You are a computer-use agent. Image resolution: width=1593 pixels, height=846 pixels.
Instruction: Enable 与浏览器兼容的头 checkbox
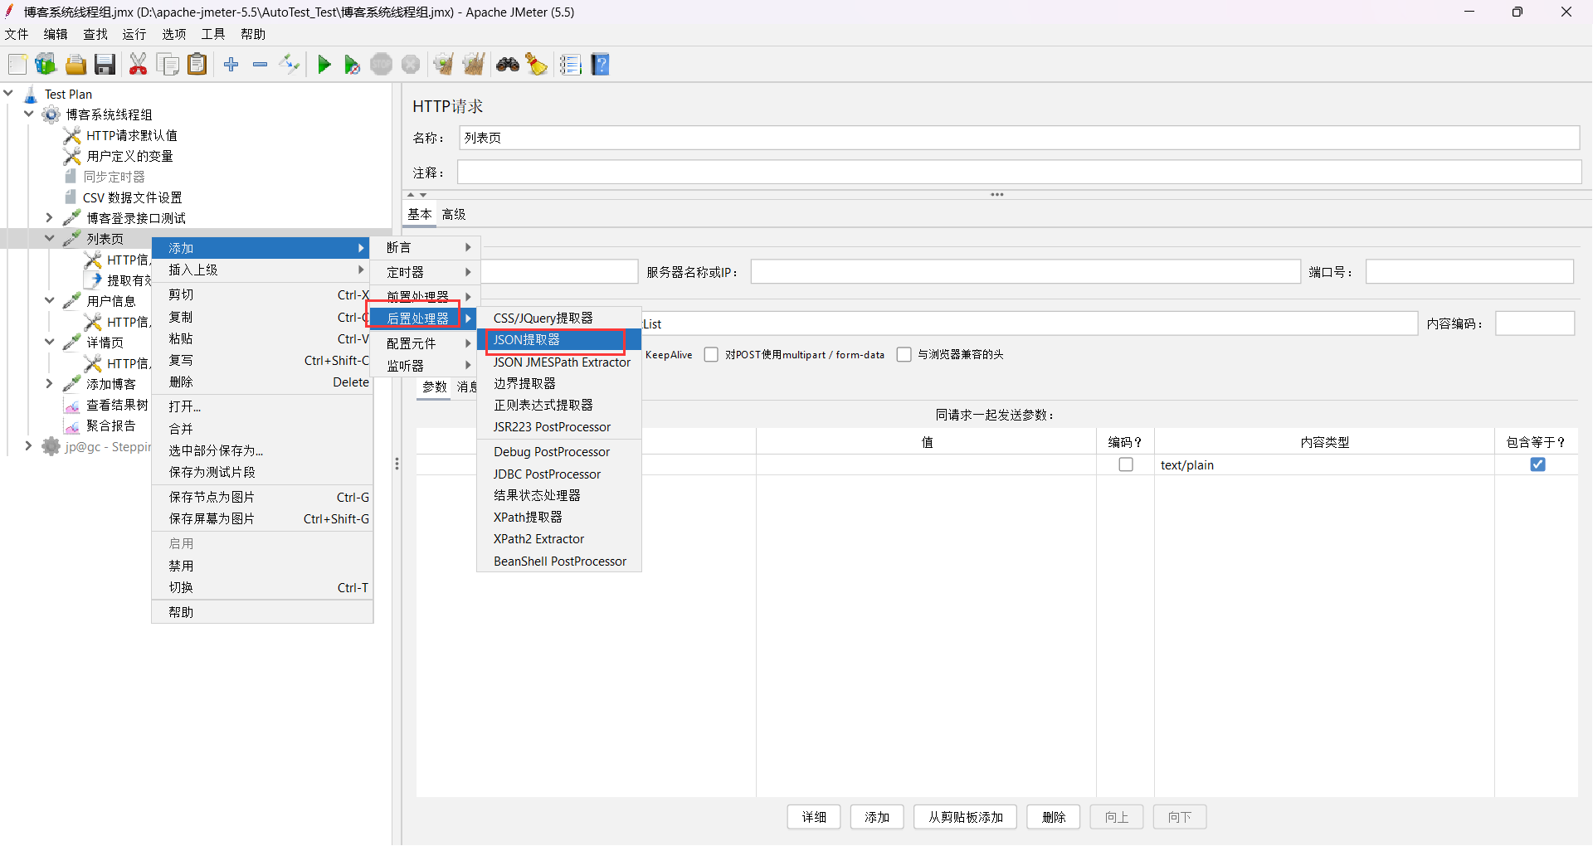click(904, 355)
